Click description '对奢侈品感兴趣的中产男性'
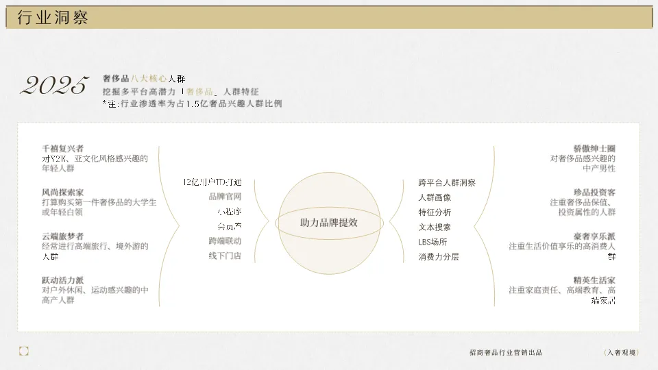658x370 pixels. tap(583, 163)
